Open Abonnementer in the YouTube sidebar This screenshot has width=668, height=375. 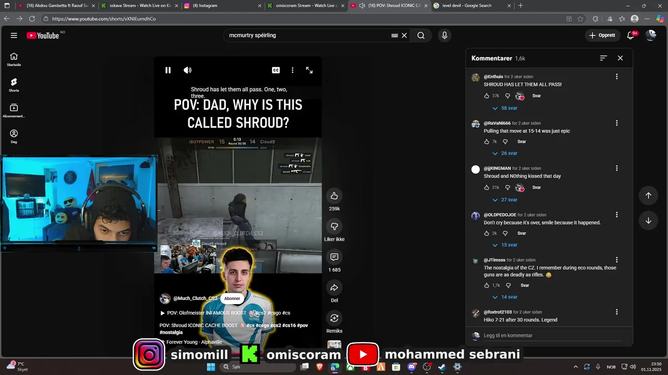tap(14, 110)
